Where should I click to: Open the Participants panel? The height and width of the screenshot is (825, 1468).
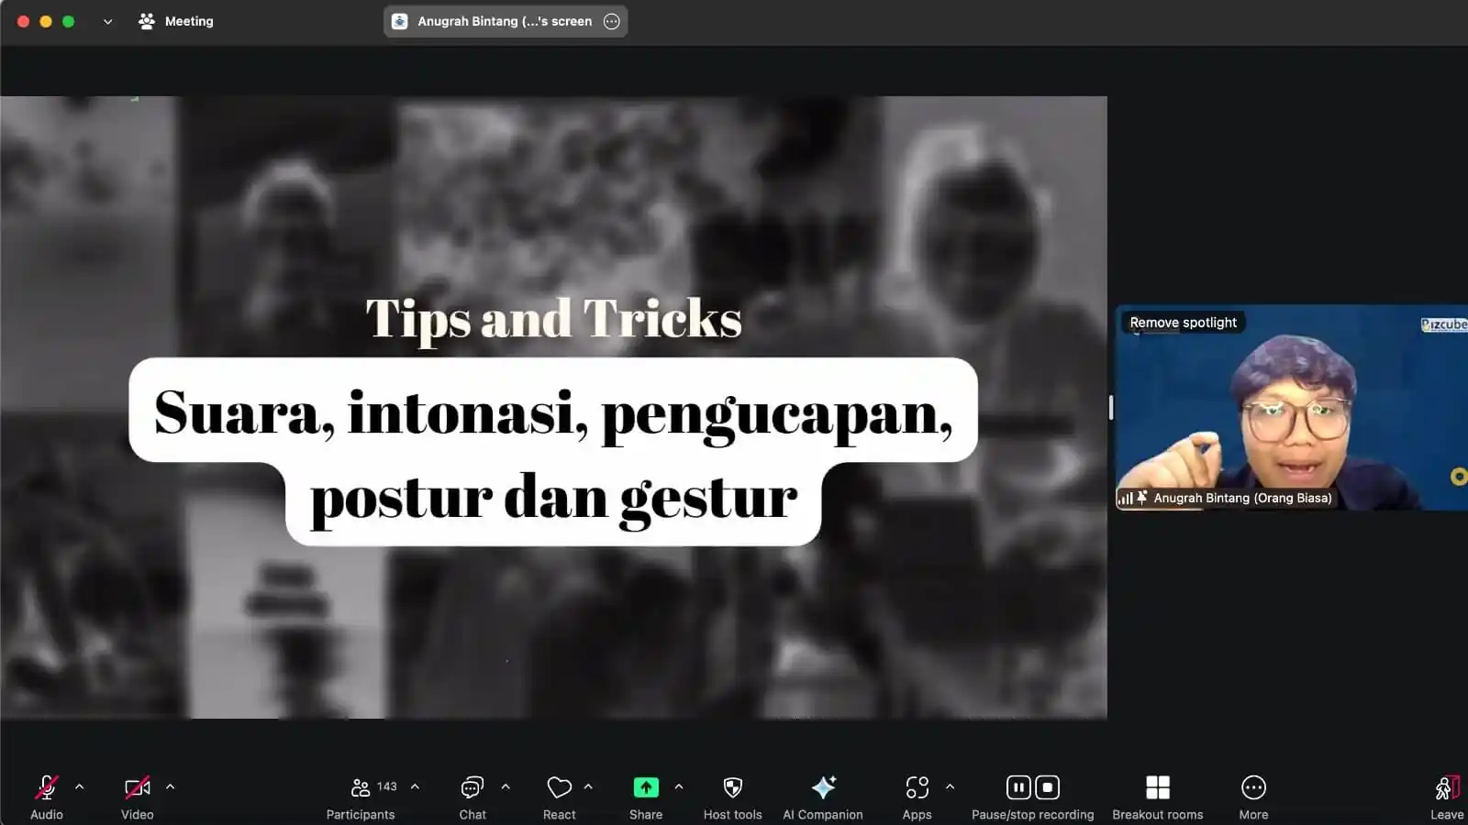(361, 796)
